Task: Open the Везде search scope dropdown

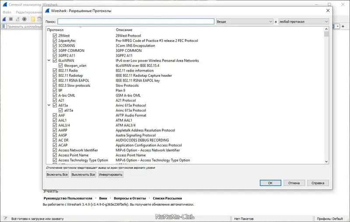Action: [x=245, y=21]
